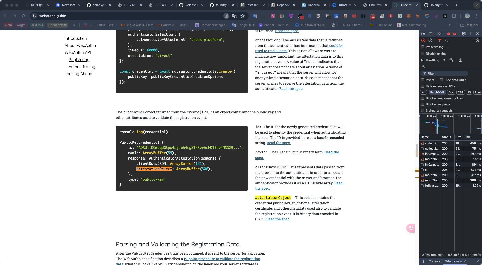Sort requests by the Time column
482x265 pixels.
pos(472,137)
